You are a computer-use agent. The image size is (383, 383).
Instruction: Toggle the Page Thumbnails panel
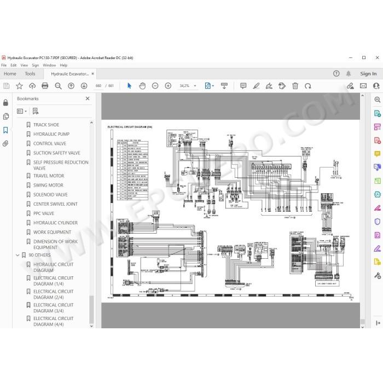(x=5, y=116)
